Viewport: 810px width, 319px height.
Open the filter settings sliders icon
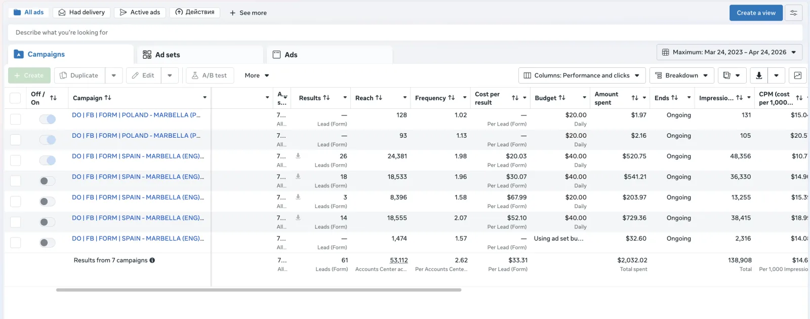tap(793, 13)
